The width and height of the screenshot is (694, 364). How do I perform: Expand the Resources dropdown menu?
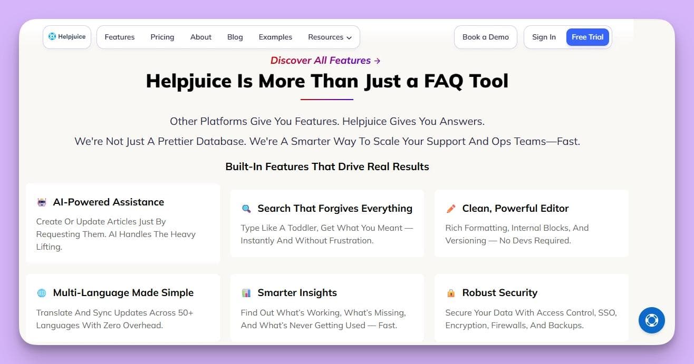click(x=330, y=37)
